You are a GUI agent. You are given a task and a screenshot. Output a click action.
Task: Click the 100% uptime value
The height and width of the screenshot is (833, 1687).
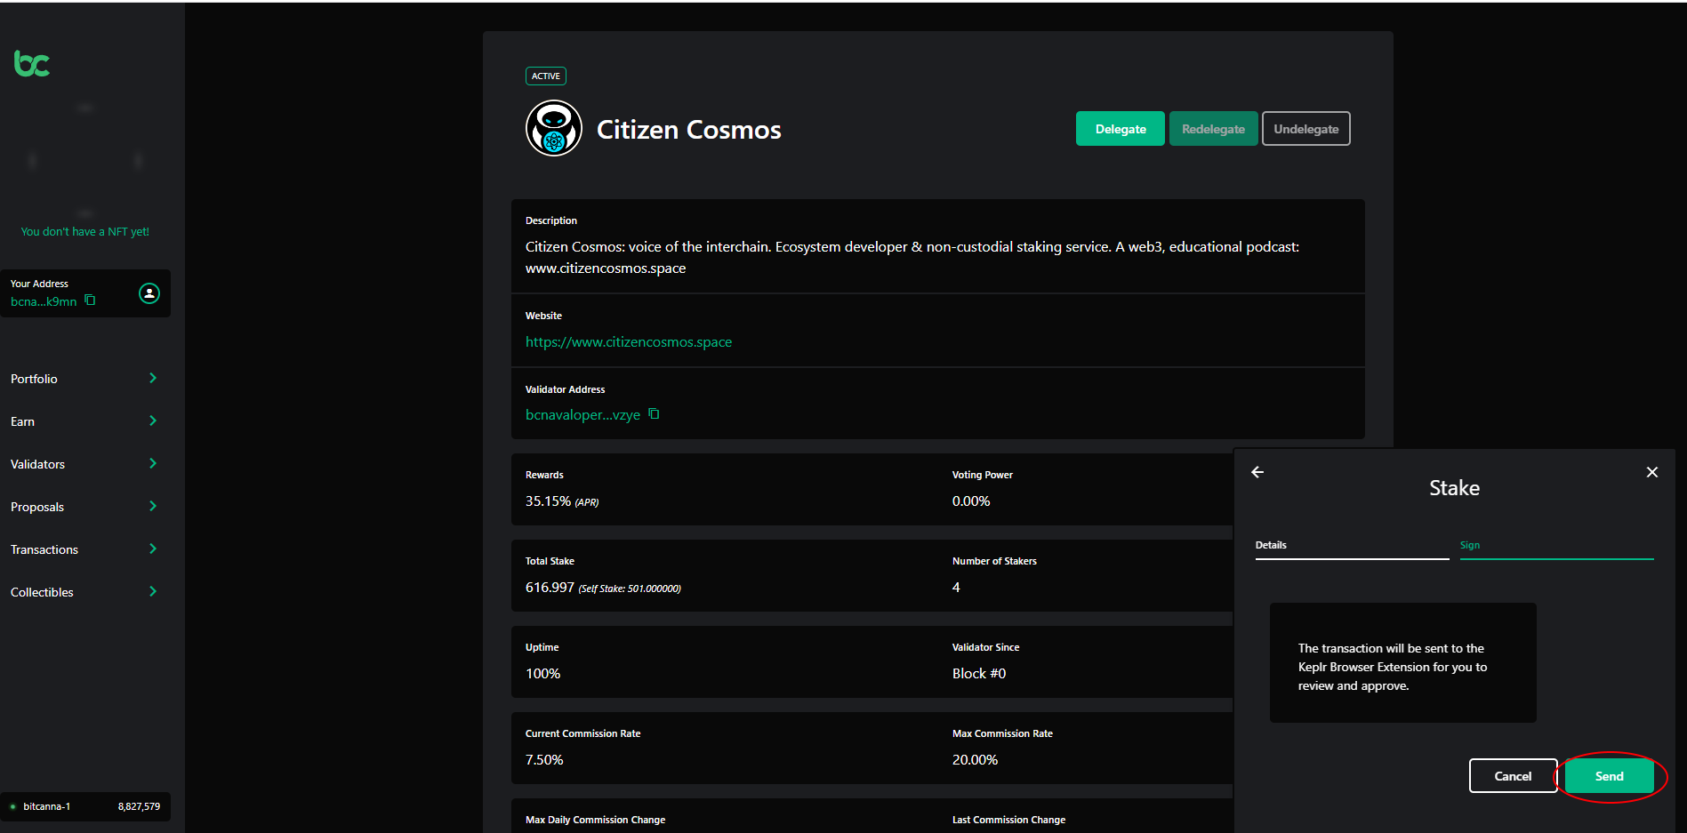pos(542,674)
